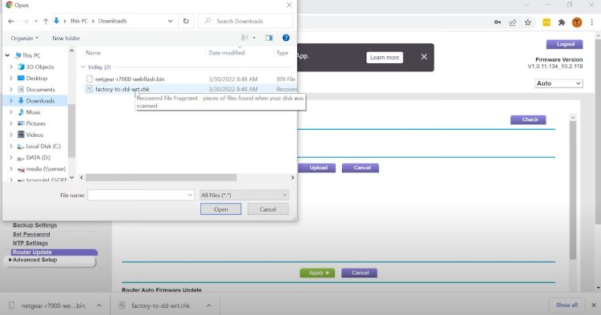Refresh the Downloads folder listing
The height and width of the screenshot is (315, 601).
[x=186, y=21]
